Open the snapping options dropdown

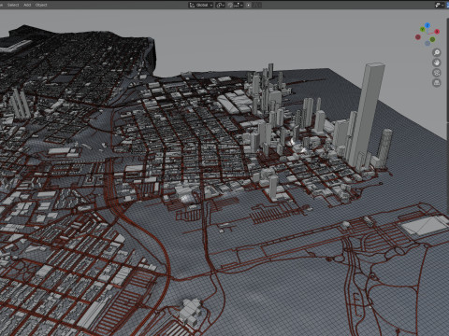click(x=239, y=5)
